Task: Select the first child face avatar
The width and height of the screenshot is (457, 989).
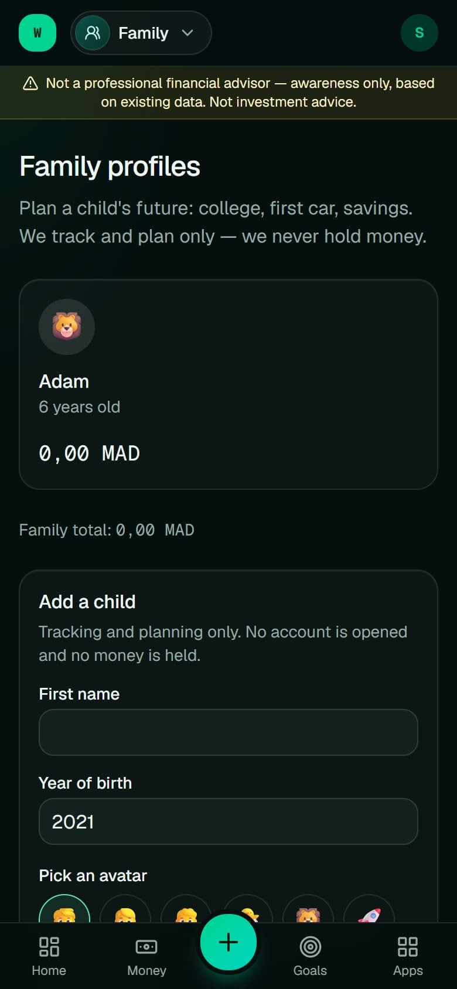Action: pyautogui.click(x=64, y=909)
